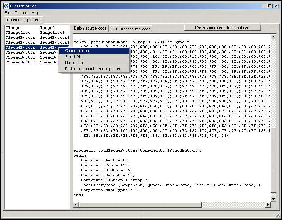Viewport: 282px width, 220px height.
Task: Click the 'begin' keyword line
Action: (x=80, y=155)
